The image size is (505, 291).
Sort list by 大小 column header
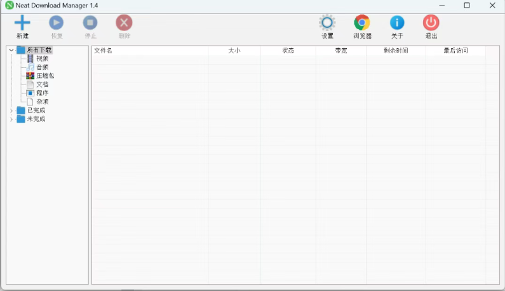coord(234,51)
